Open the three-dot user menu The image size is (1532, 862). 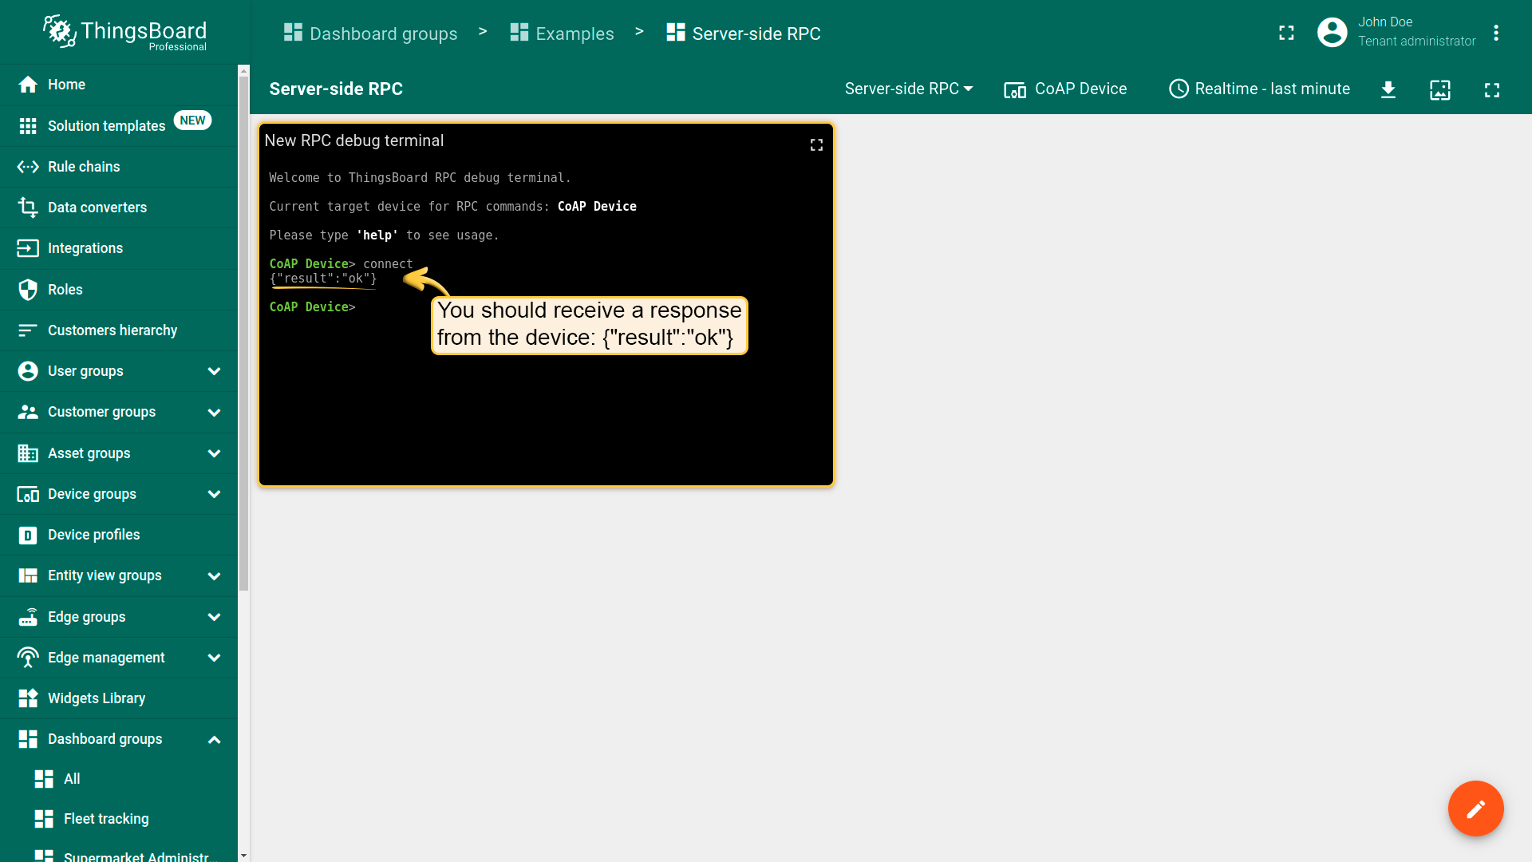[x=1496, y=33]
